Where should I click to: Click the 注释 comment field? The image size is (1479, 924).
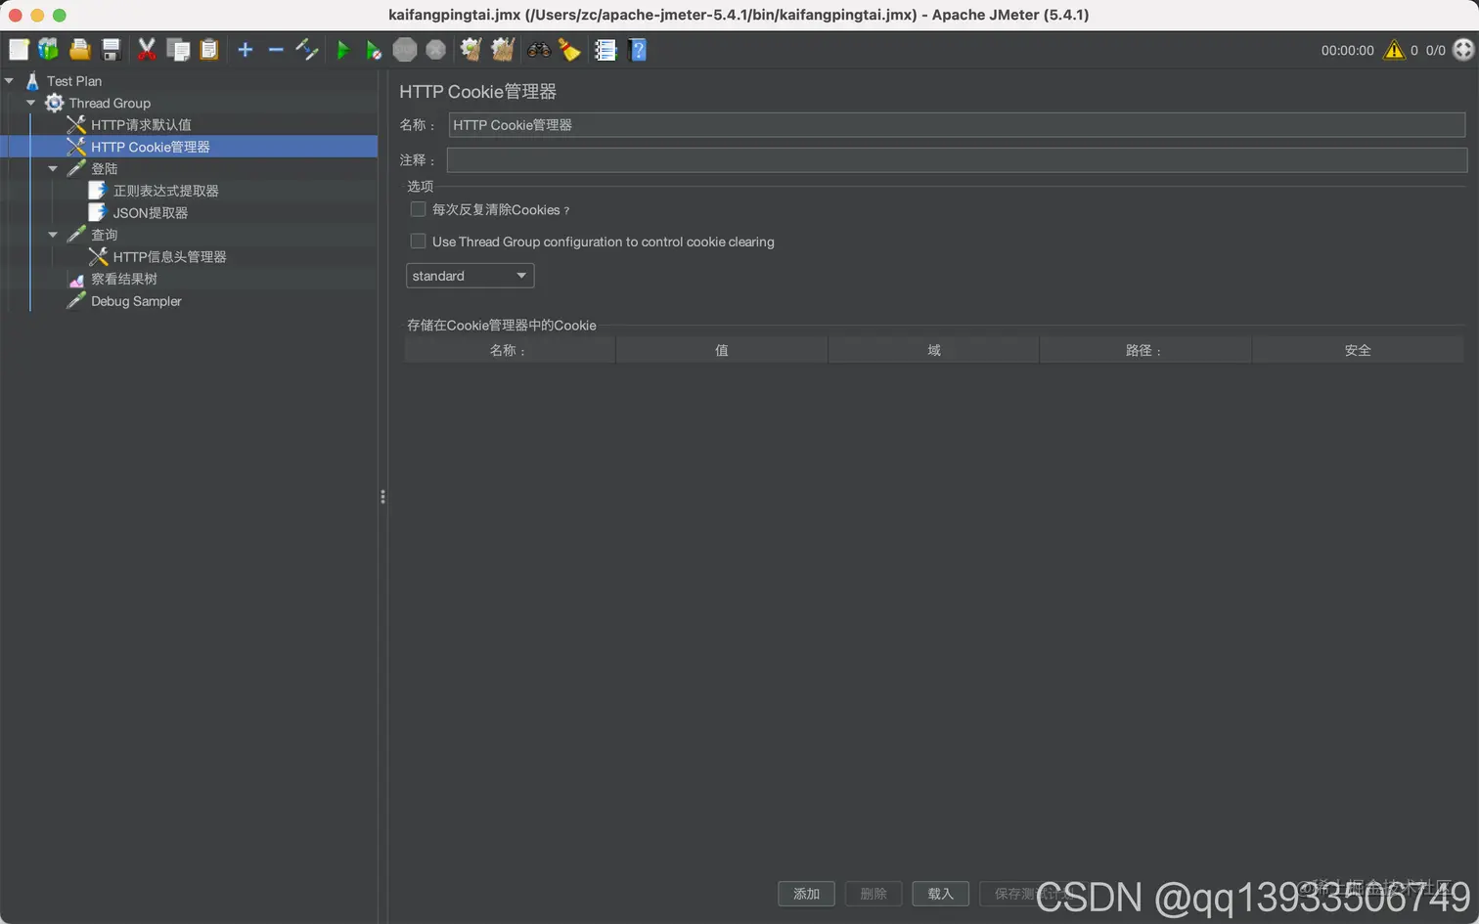tap(957, 160)
